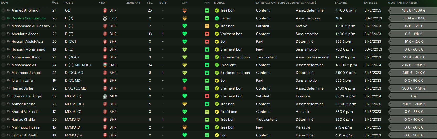The width and height of the screenshot is (437, 139).
Task: Click the MORAL column header
Action: point(219,3)
